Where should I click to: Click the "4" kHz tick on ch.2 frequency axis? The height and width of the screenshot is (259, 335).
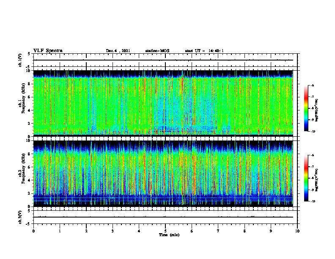coord(30,180)
